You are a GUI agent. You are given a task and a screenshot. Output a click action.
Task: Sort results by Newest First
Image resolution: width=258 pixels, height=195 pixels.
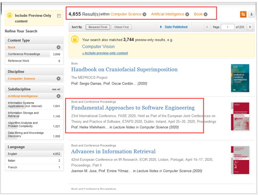coord(98,27)
